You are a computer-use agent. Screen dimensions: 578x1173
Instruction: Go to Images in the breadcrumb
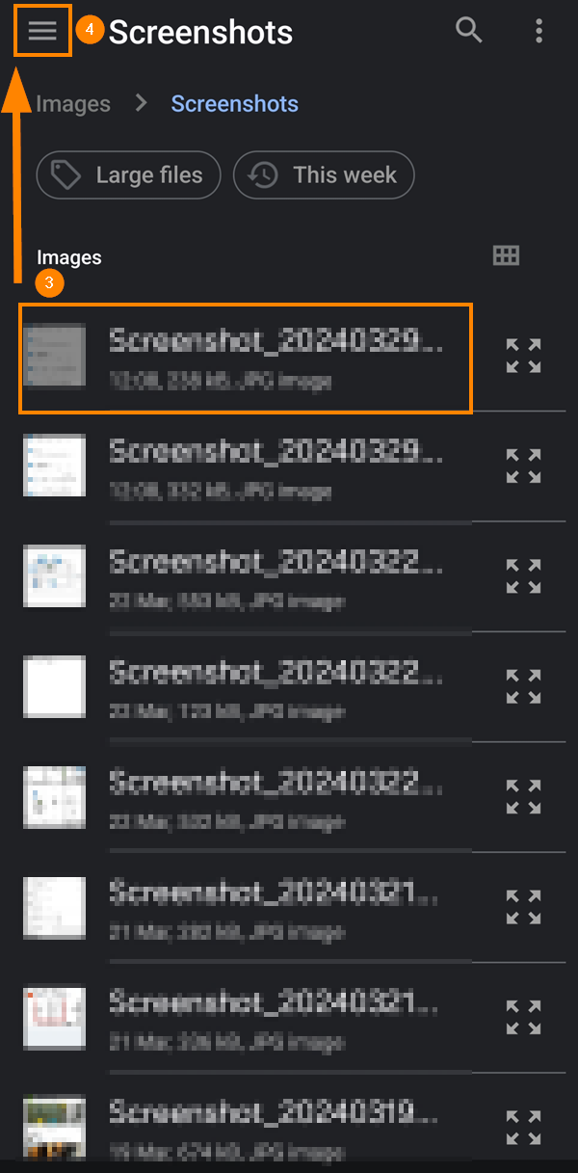click(x=73, y=104)
